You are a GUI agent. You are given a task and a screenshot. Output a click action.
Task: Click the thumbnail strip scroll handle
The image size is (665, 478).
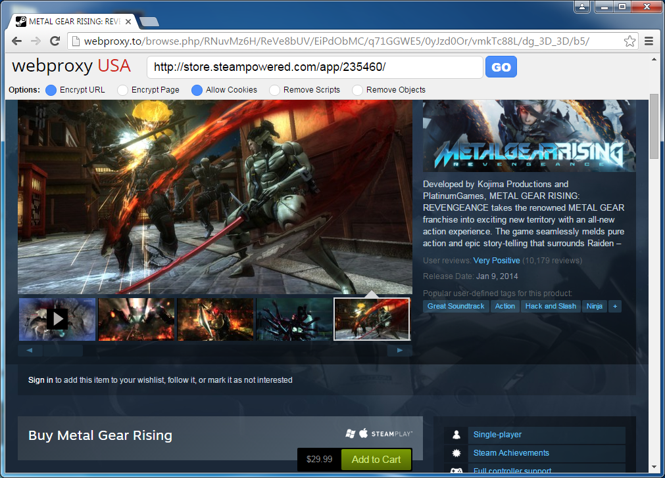[x=62, y=350]
